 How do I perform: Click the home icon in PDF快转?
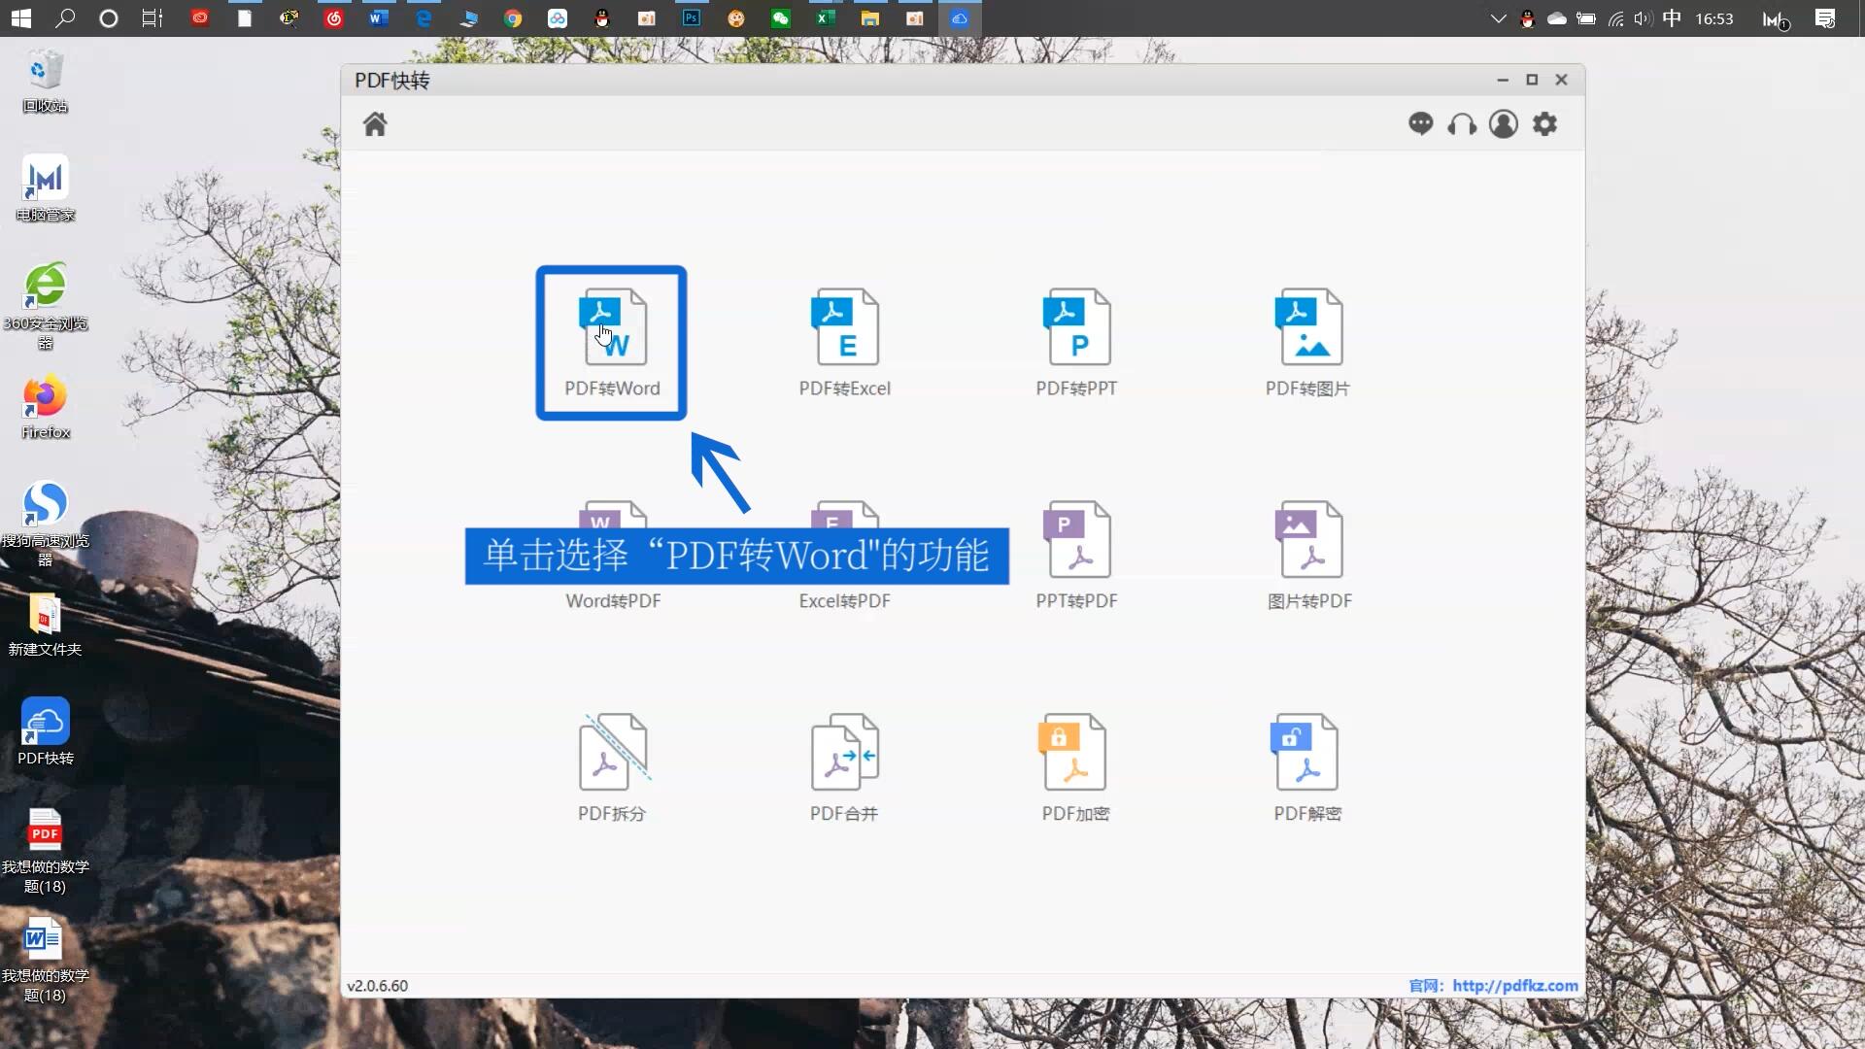pos(375,124)
